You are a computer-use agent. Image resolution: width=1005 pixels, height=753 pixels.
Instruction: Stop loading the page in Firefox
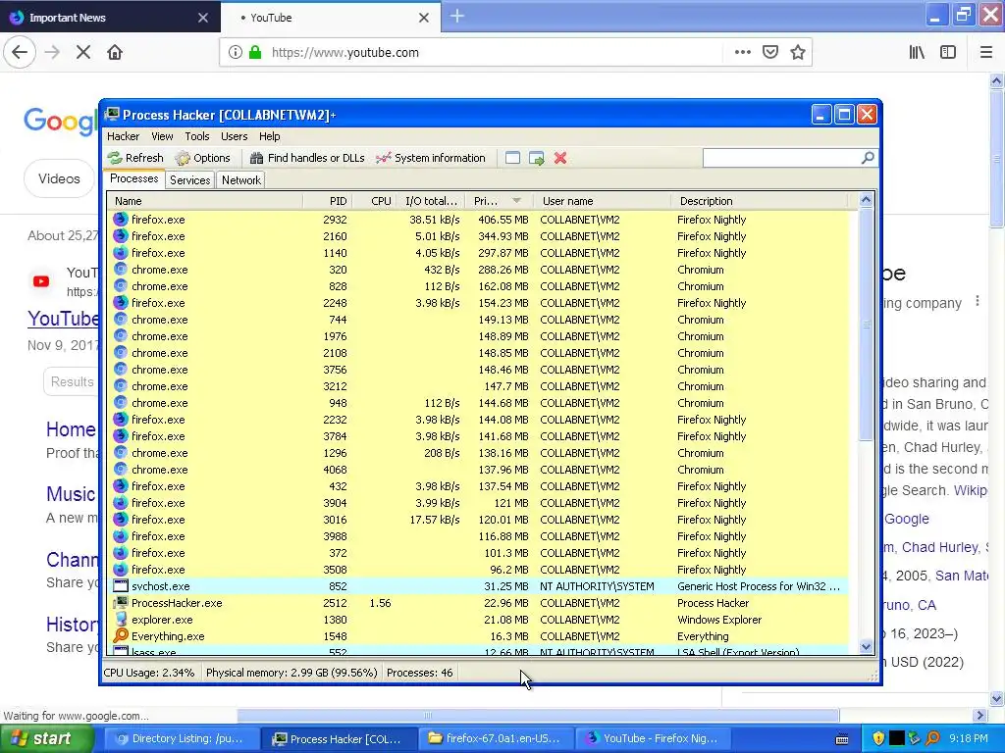click(x=83, y=53)
